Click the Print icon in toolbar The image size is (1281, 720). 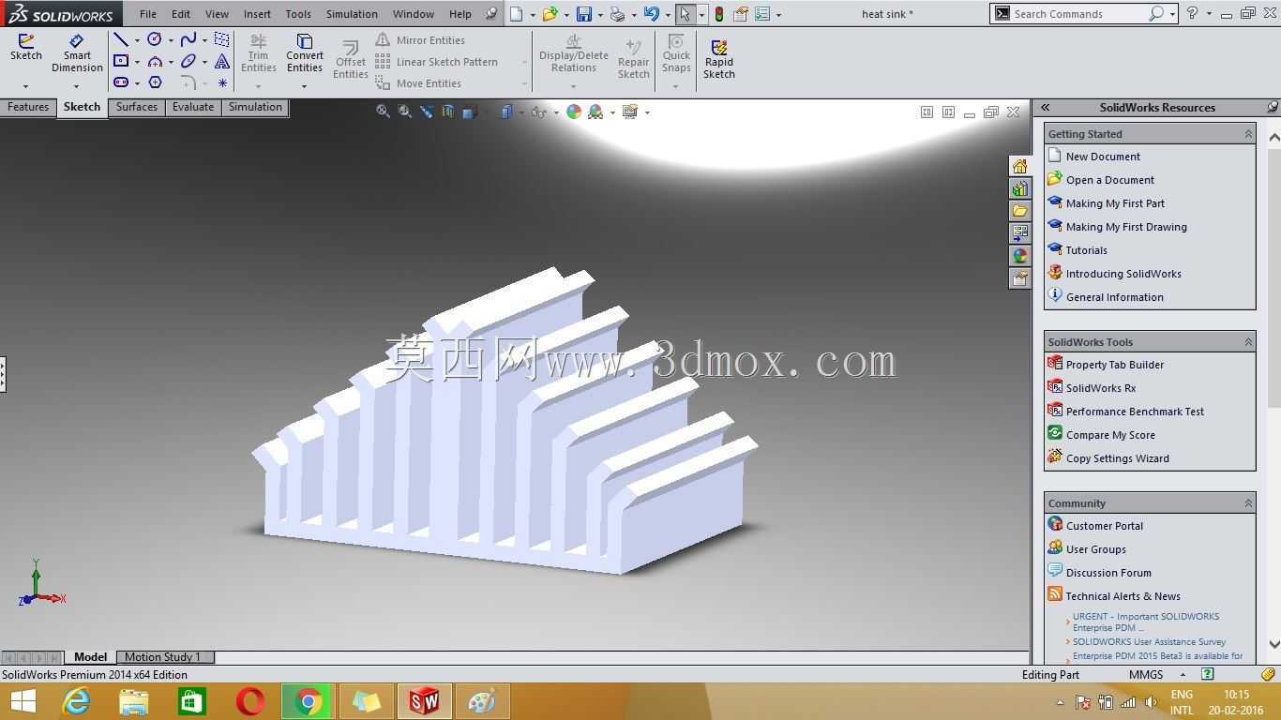pos(617,14)
